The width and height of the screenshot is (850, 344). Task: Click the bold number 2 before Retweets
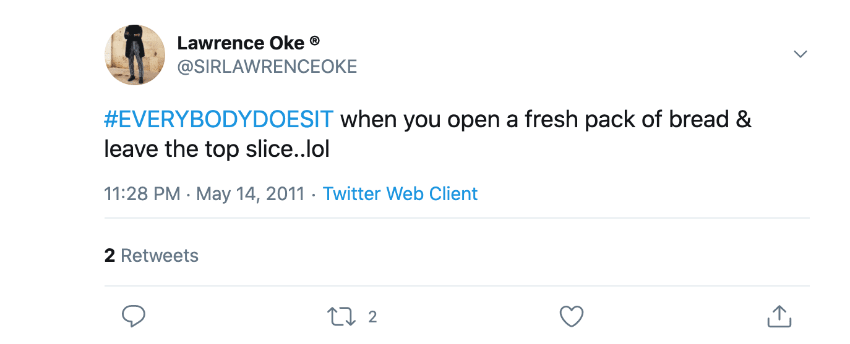[x=109, y=256]
